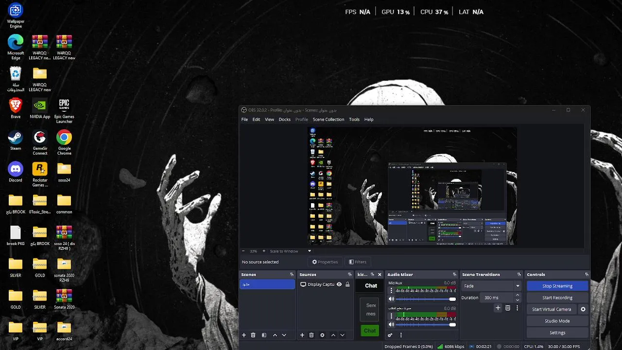Undock the Scene Transitions panel
This screenshot has width=622, height=350.
(x=519, y=275)
